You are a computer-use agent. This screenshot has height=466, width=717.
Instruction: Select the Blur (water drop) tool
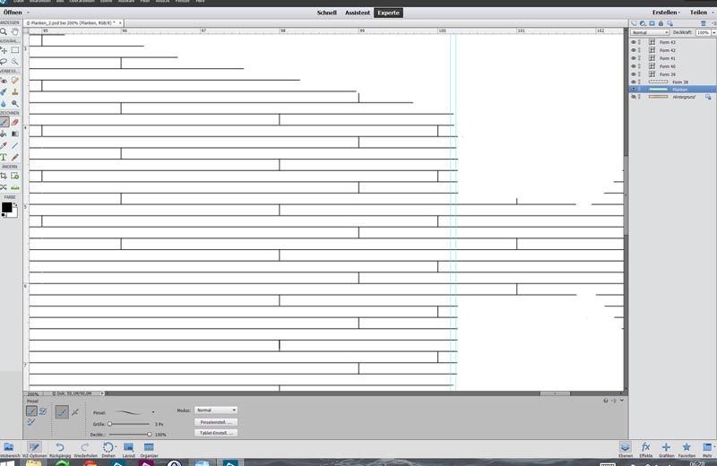pos(4,104)
